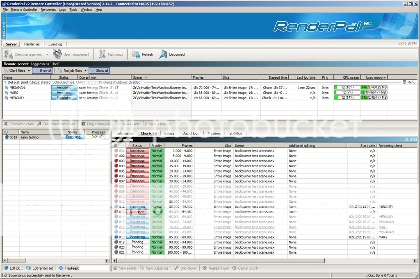The height and width of the screenshot is (279, 420).
Task: Click the horizontal scrollbar under the chunk list
Action: [220, 261]
